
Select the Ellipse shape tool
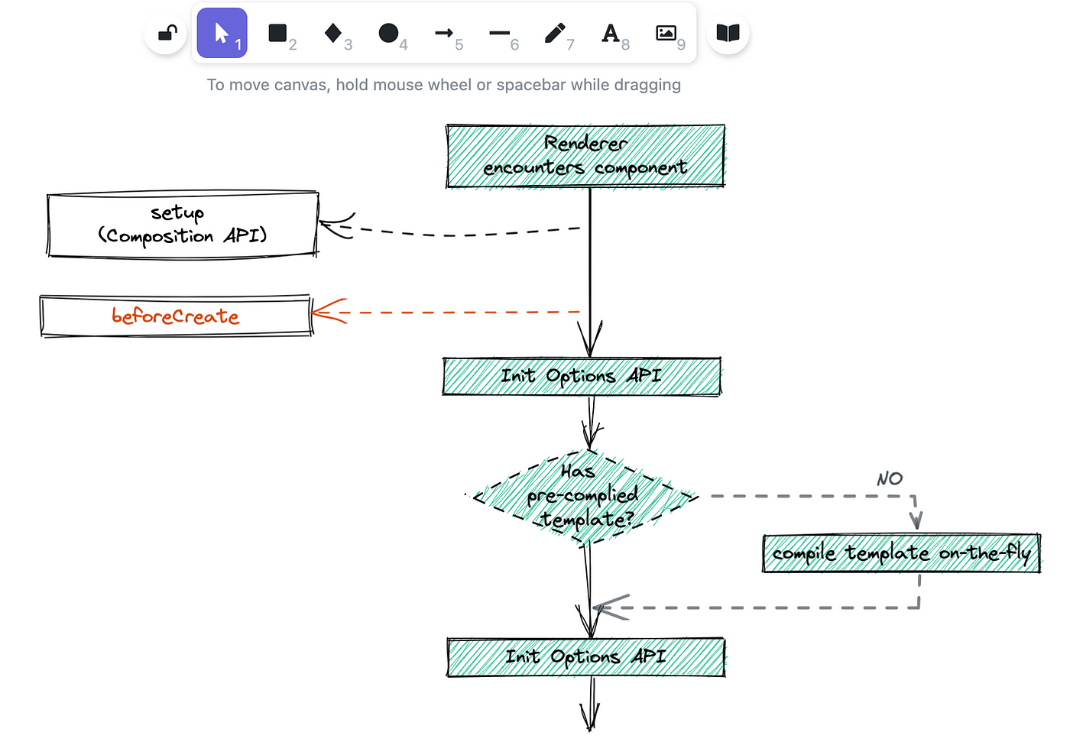pyautogui.click(x=388, y=33)
